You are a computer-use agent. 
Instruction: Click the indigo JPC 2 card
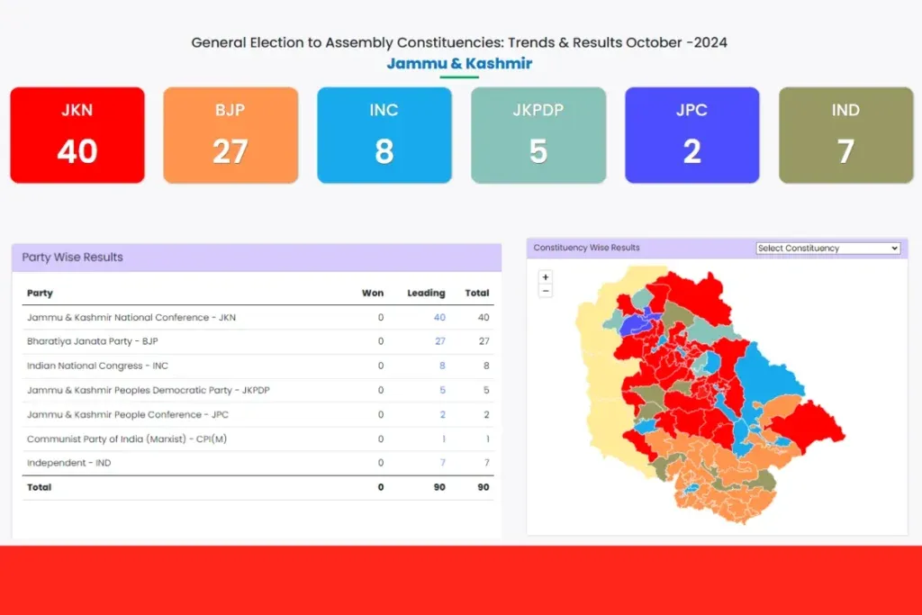click(x=692, y=135)
